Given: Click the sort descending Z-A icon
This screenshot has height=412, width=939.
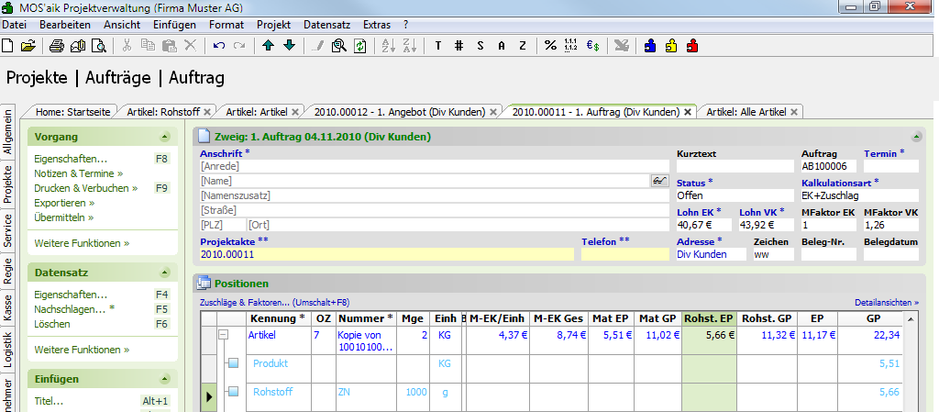Looking at the screenshot, I should pyautogui.click(x=410, y=46).
